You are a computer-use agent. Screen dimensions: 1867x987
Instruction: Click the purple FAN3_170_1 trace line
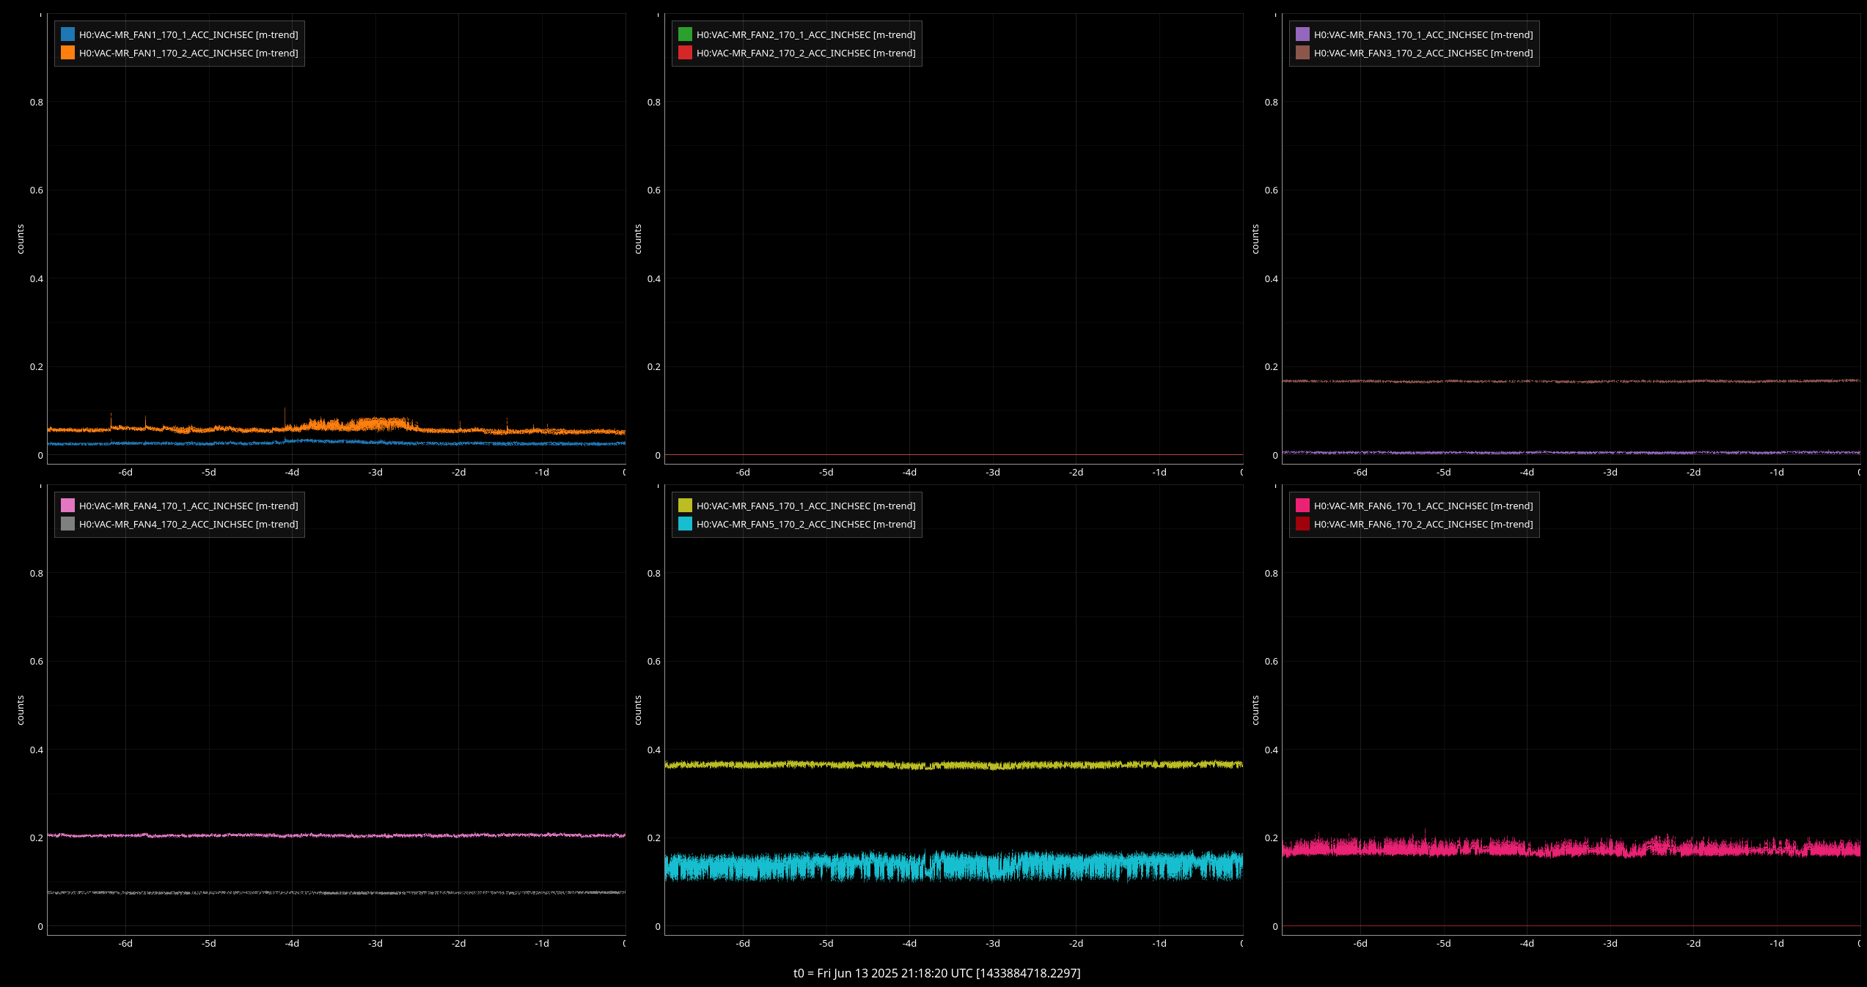tap(1571, 452)
